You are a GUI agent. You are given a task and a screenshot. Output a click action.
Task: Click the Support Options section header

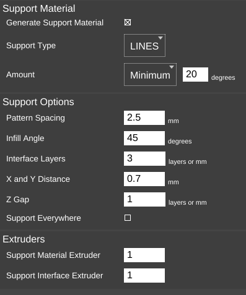(x=38, y=102)
